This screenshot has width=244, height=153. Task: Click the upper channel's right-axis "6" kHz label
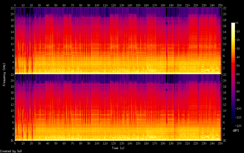tap(224, 56)
